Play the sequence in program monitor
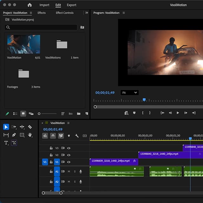This screenshot has width=203, height=203. (178, 113)
